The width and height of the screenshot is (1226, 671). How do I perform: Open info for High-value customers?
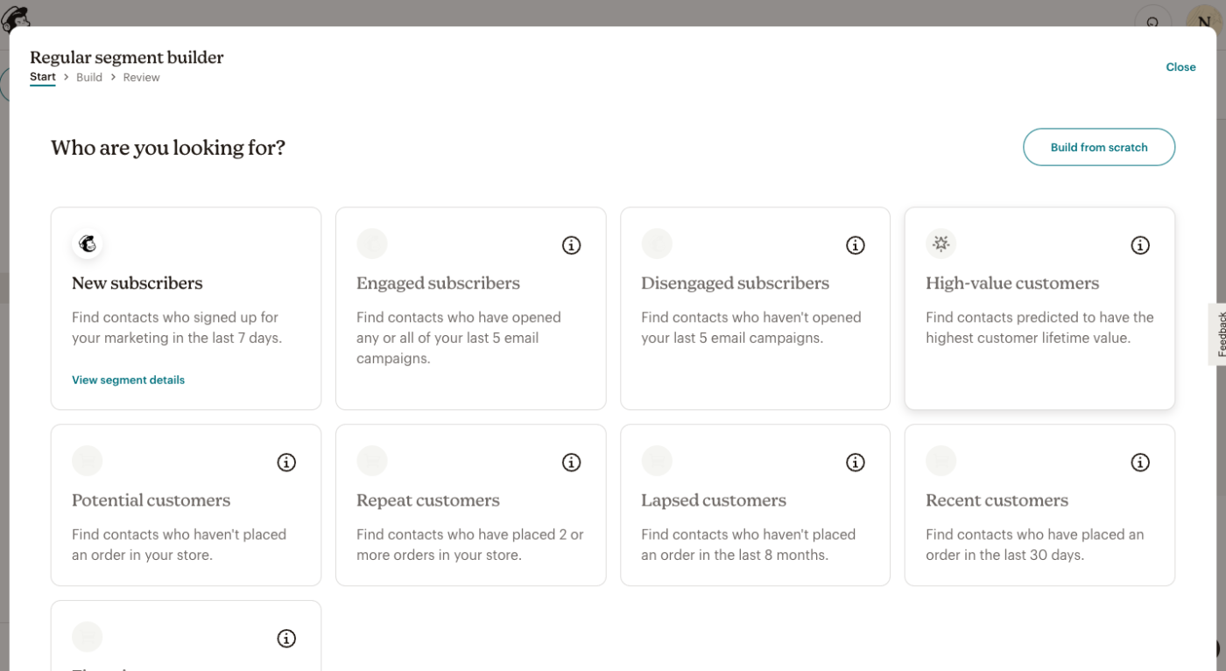point(1140,246)
